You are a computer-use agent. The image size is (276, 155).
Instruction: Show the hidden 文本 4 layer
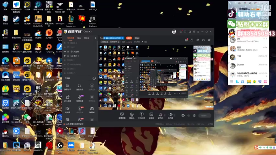[65, 69]
